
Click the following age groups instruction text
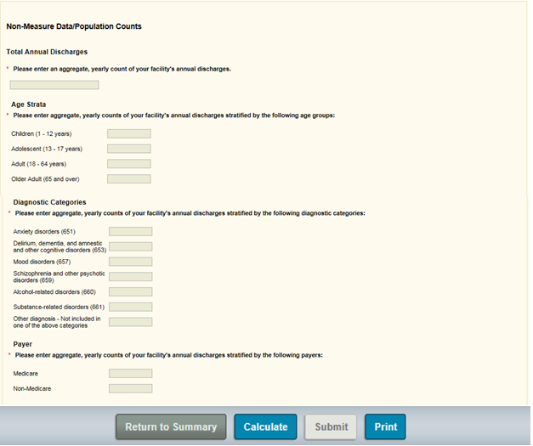point(174,116)
